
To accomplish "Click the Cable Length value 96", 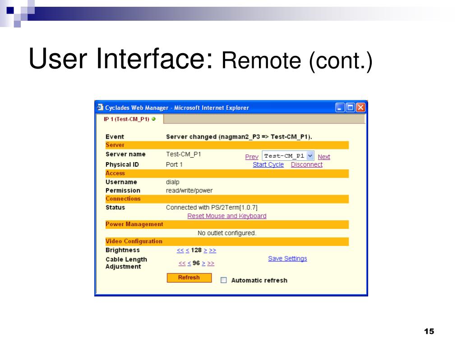I will [196, 263].
